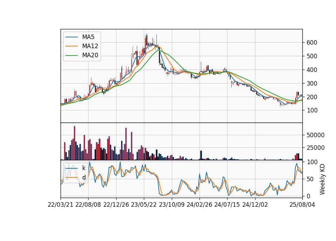This screenshot has height=241, width=336.
Task: Click the orange MA12 legend line sample
Action: (71, 46)
